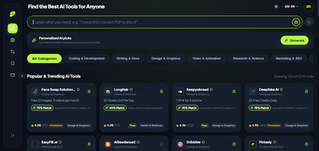
Task: Click the sparkle icon beside Personalized AI picks
Action: [x=34, y=40]
